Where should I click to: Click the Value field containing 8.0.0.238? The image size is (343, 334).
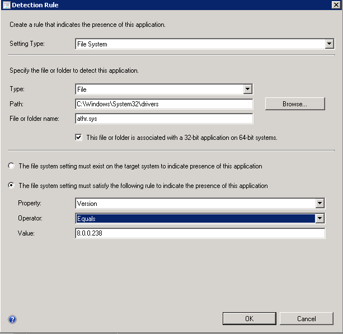pyautogui.click(x=200, y=233)
